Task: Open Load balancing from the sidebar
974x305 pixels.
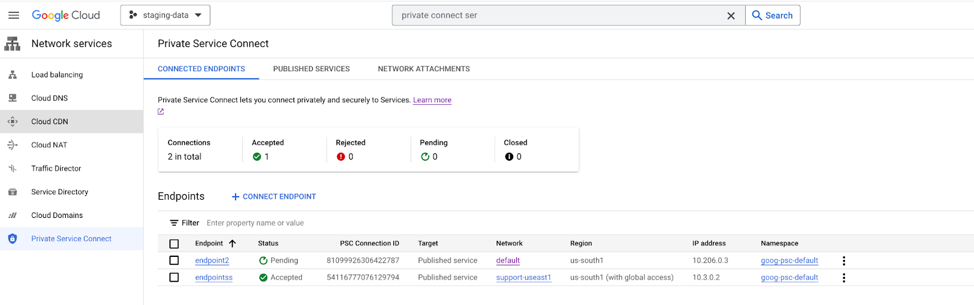Action: pos(57,75)
